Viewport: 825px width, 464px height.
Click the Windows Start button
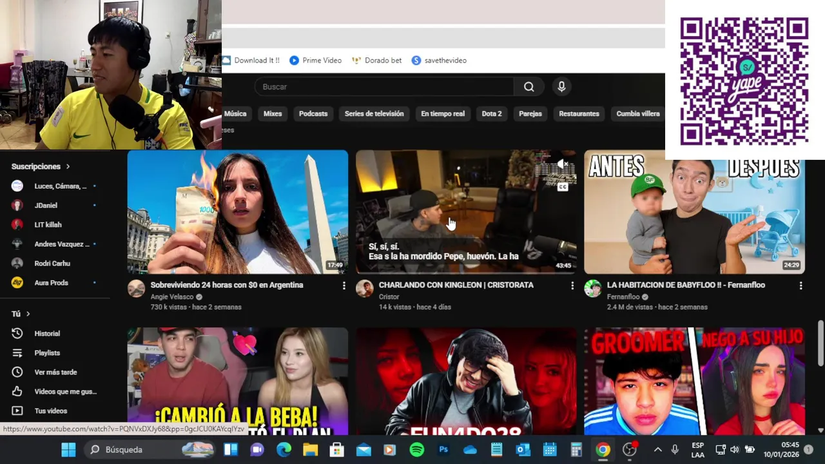(x=68, y=449)
